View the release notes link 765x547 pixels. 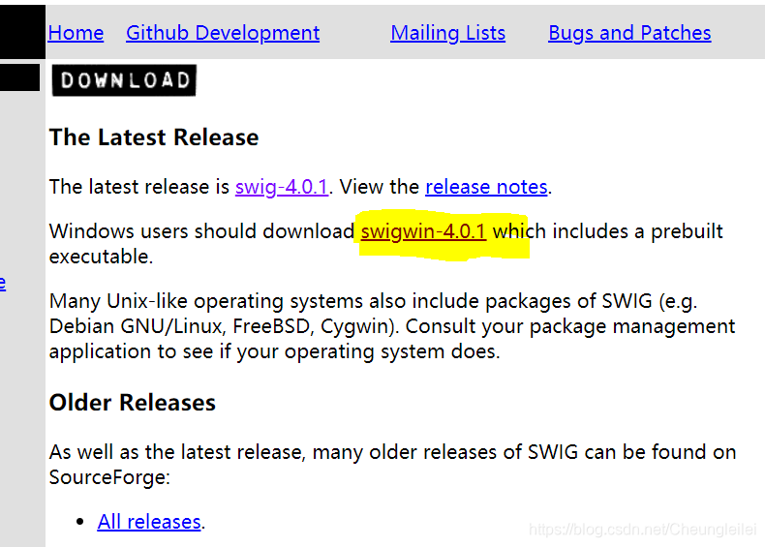[x=486, y=187]
